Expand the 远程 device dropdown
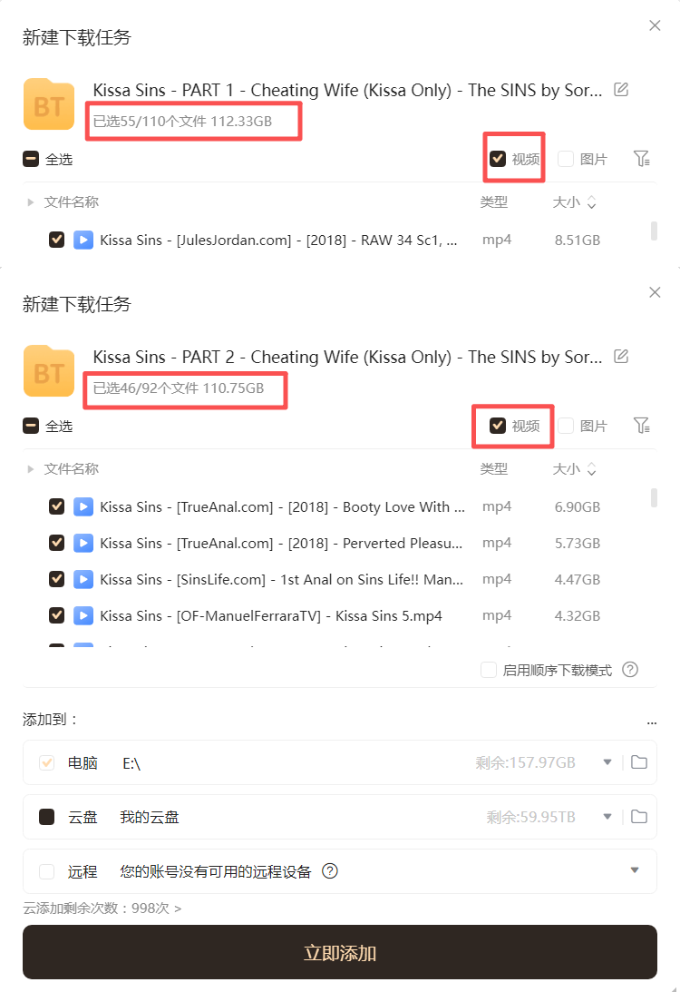The height and width of the screenshot is (992, 680). click(635, 870)
